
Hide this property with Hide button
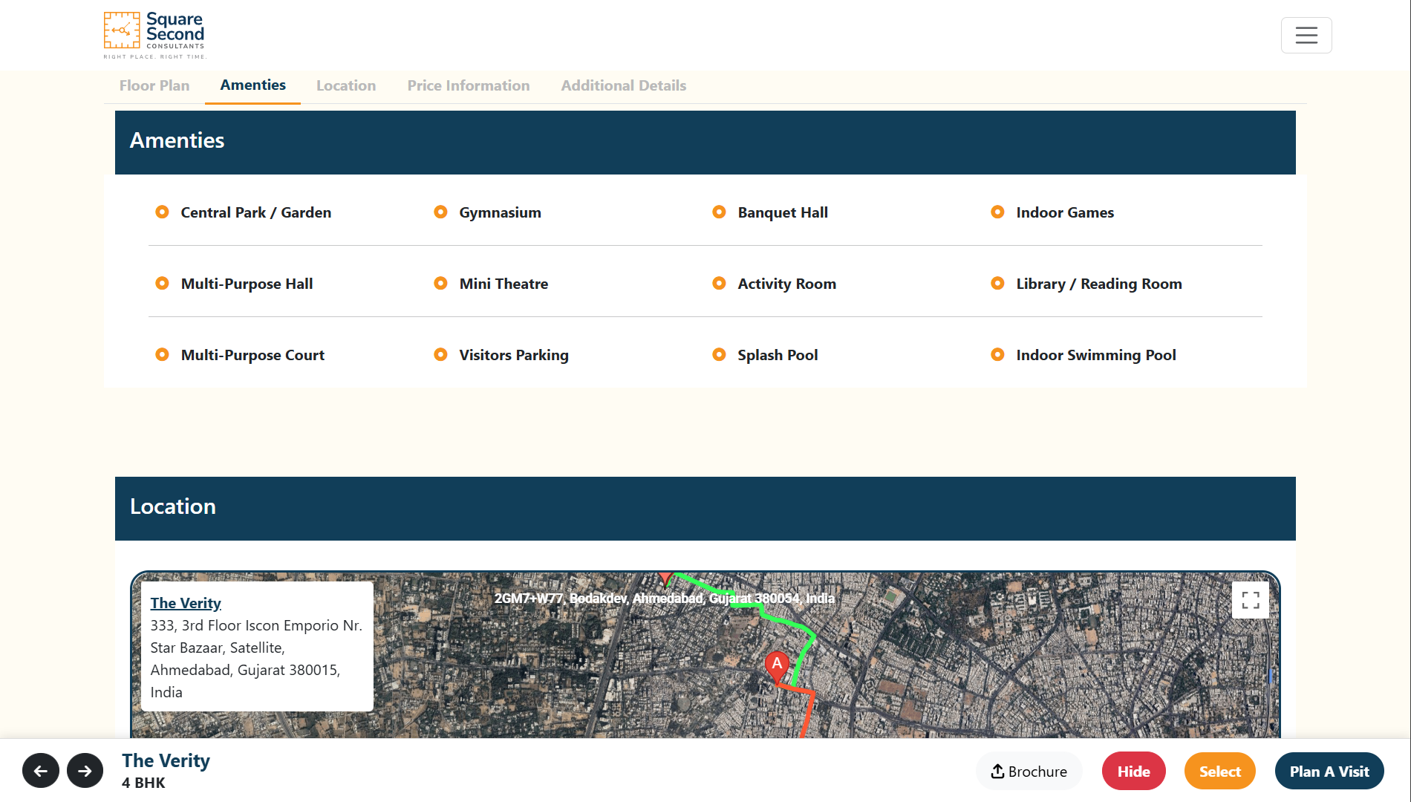tap(1134, 772)
